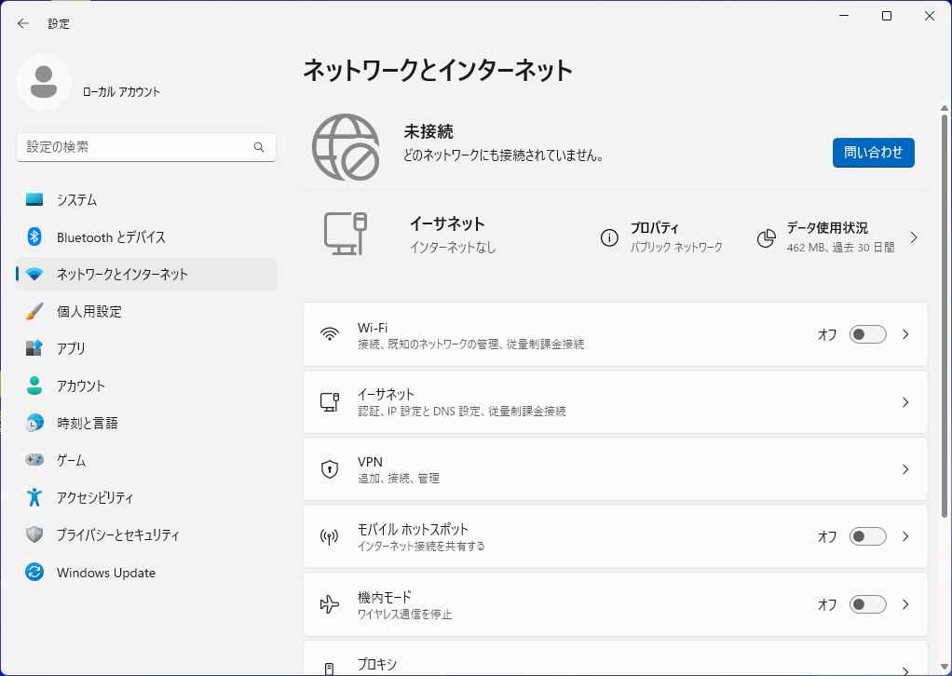This screenshot has height=676, width=952.
Task: Click the ネットワークとインターネット page title
Action: [438, 71]
